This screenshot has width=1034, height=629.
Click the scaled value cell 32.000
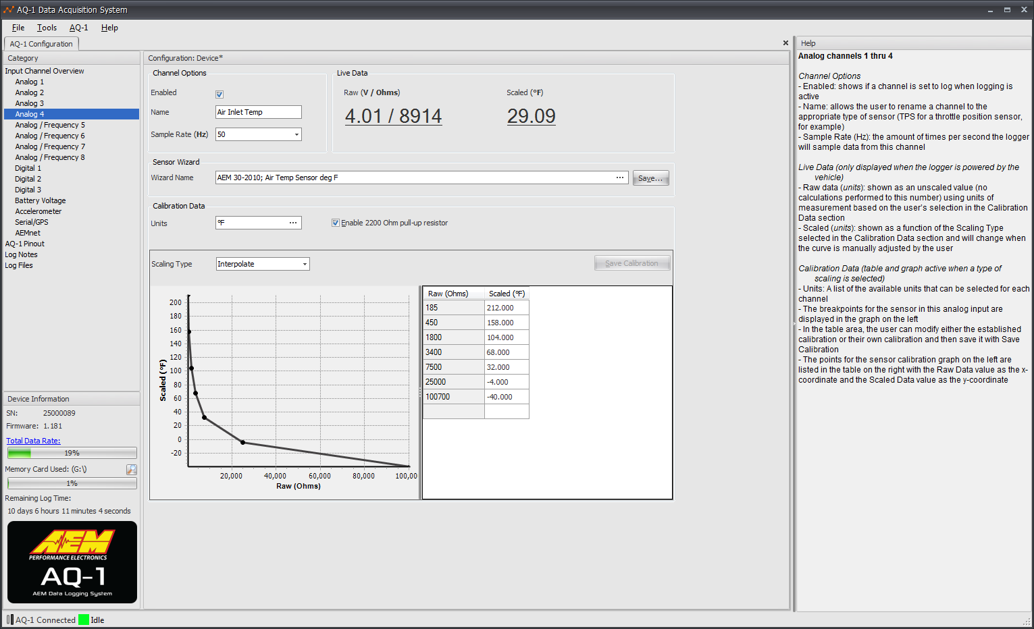tap(507, 367)
